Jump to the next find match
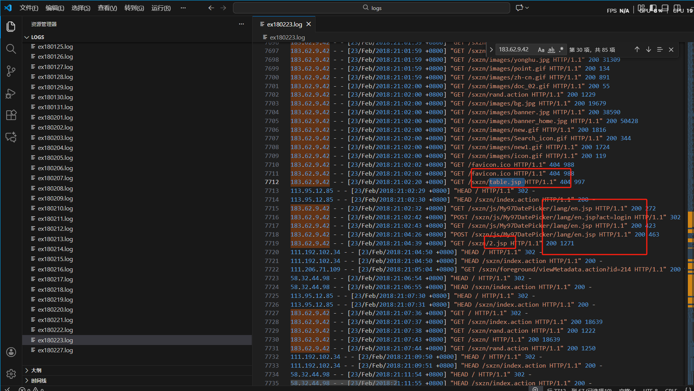This screenshot has height=391, width=694. pos(648,49)
